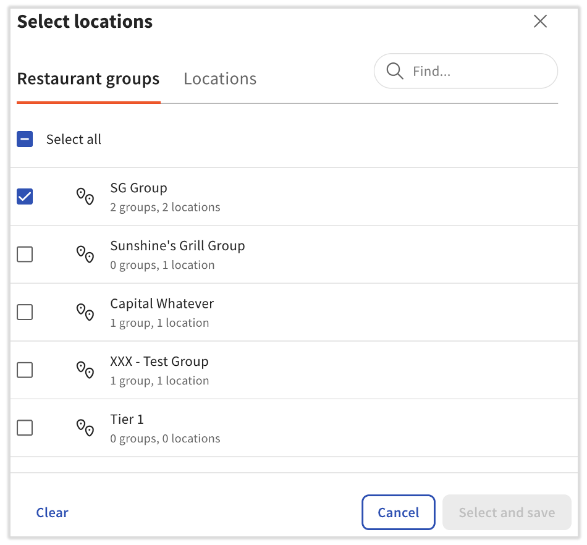Open the Restaurant groups tab
The width and height of the screenshot is (587, 545).
tap(88, 78)
